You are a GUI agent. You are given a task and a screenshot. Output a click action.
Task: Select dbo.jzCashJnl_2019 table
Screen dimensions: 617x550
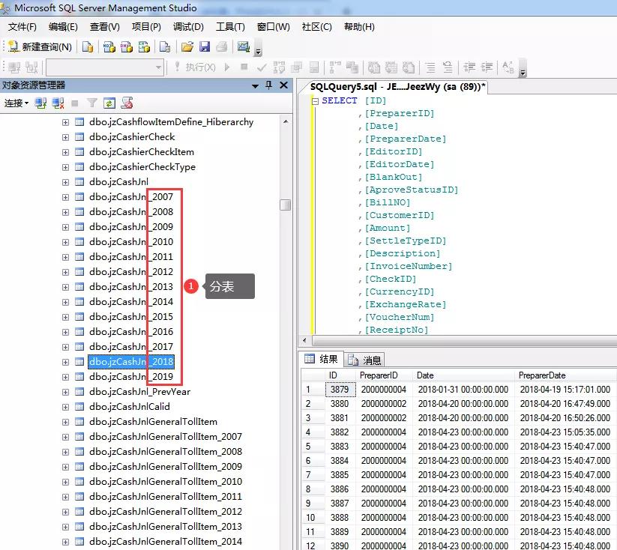(131, 376)
